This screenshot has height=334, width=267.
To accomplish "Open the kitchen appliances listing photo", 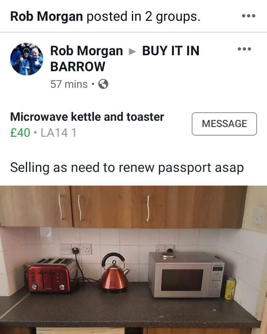I will tap(133, 260).
